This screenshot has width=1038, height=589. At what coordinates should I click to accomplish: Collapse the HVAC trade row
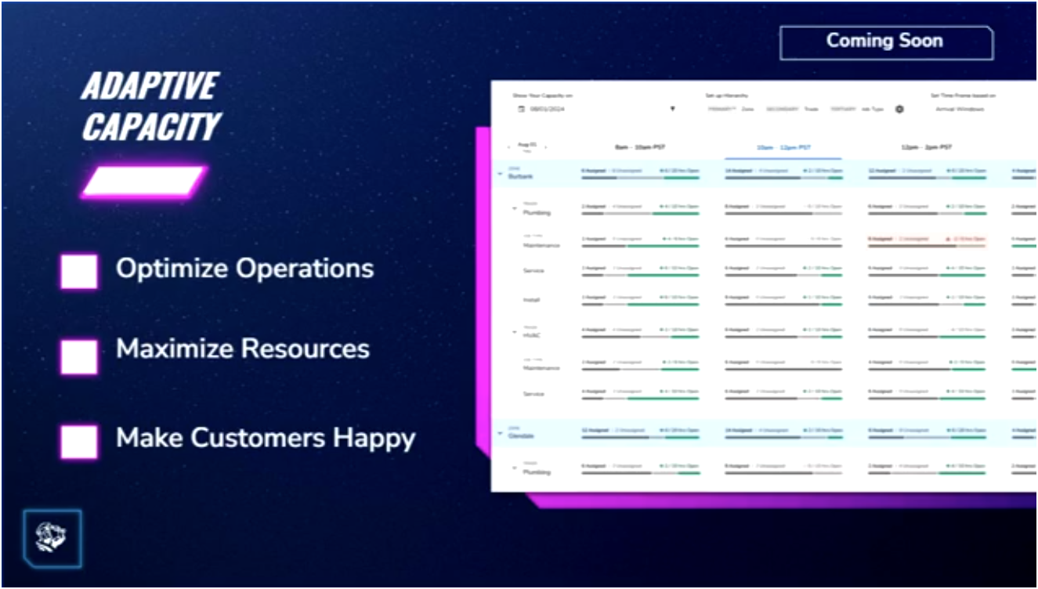click(515, 332)
